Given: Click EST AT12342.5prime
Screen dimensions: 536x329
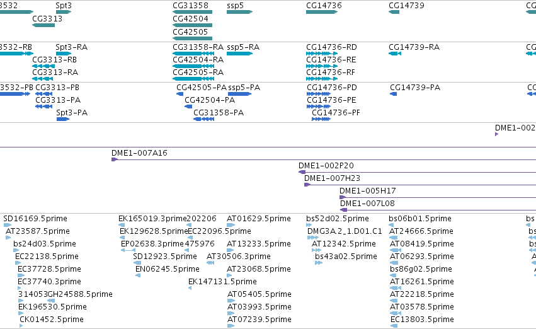Looking at the screenshot, I should pyautogui.click(x=316, y=250).
